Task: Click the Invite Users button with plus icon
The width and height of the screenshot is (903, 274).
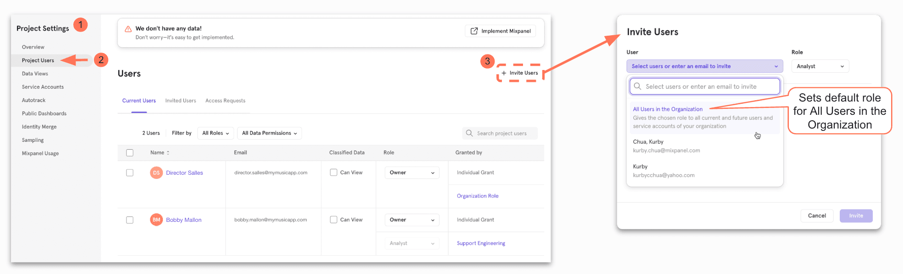Action: pos(520,73)
